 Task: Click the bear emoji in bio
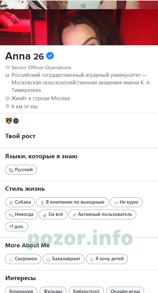tap(8, 121)
